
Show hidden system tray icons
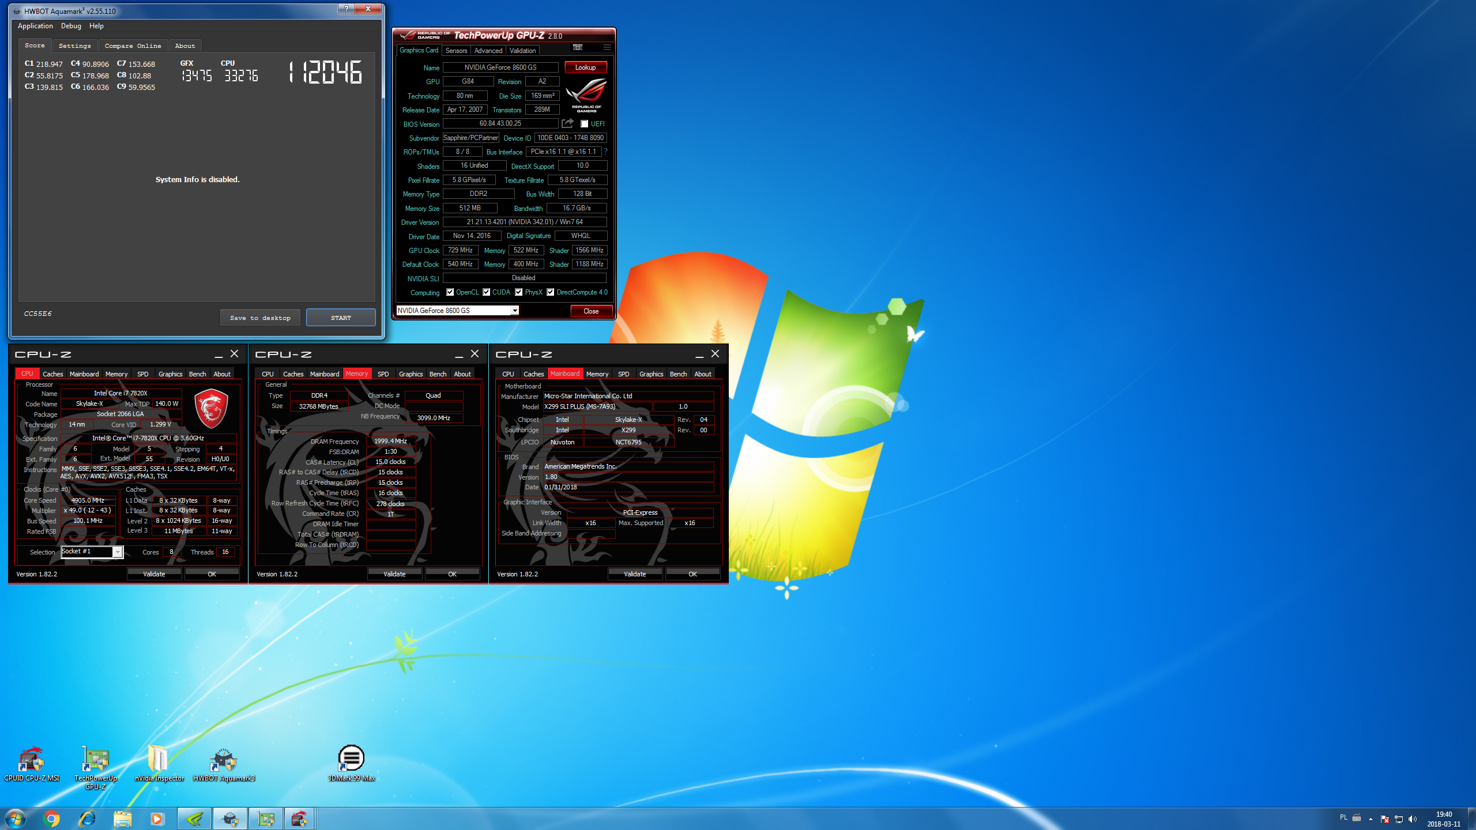point(1370,819)
